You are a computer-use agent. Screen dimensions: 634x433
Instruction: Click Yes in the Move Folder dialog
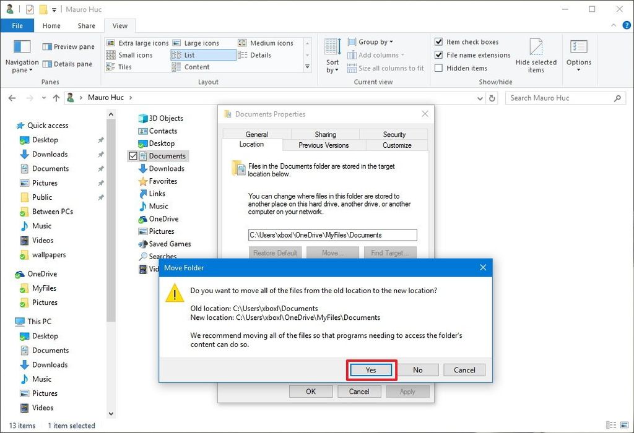(371, 370)
